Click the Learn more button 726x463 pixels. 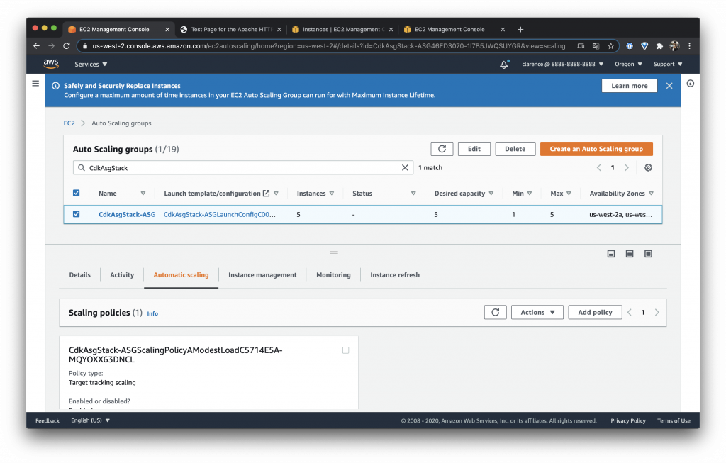pos(630,86)
